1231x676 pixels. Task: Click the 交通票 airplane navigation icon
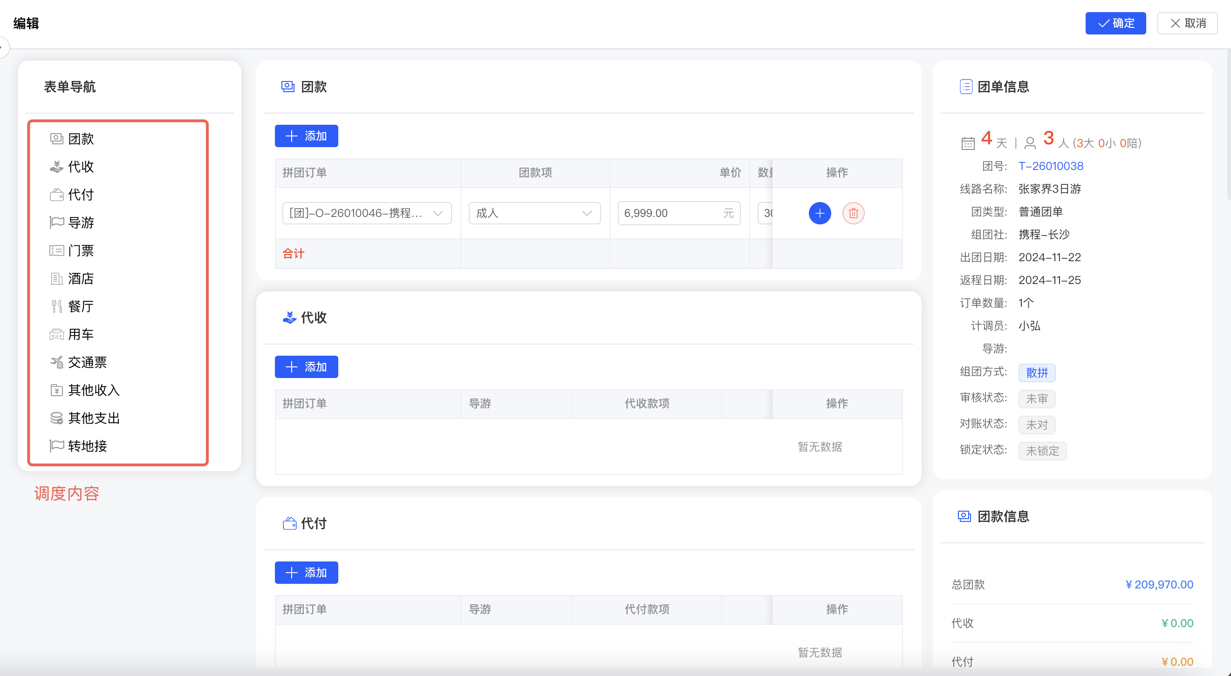(56, 362)
